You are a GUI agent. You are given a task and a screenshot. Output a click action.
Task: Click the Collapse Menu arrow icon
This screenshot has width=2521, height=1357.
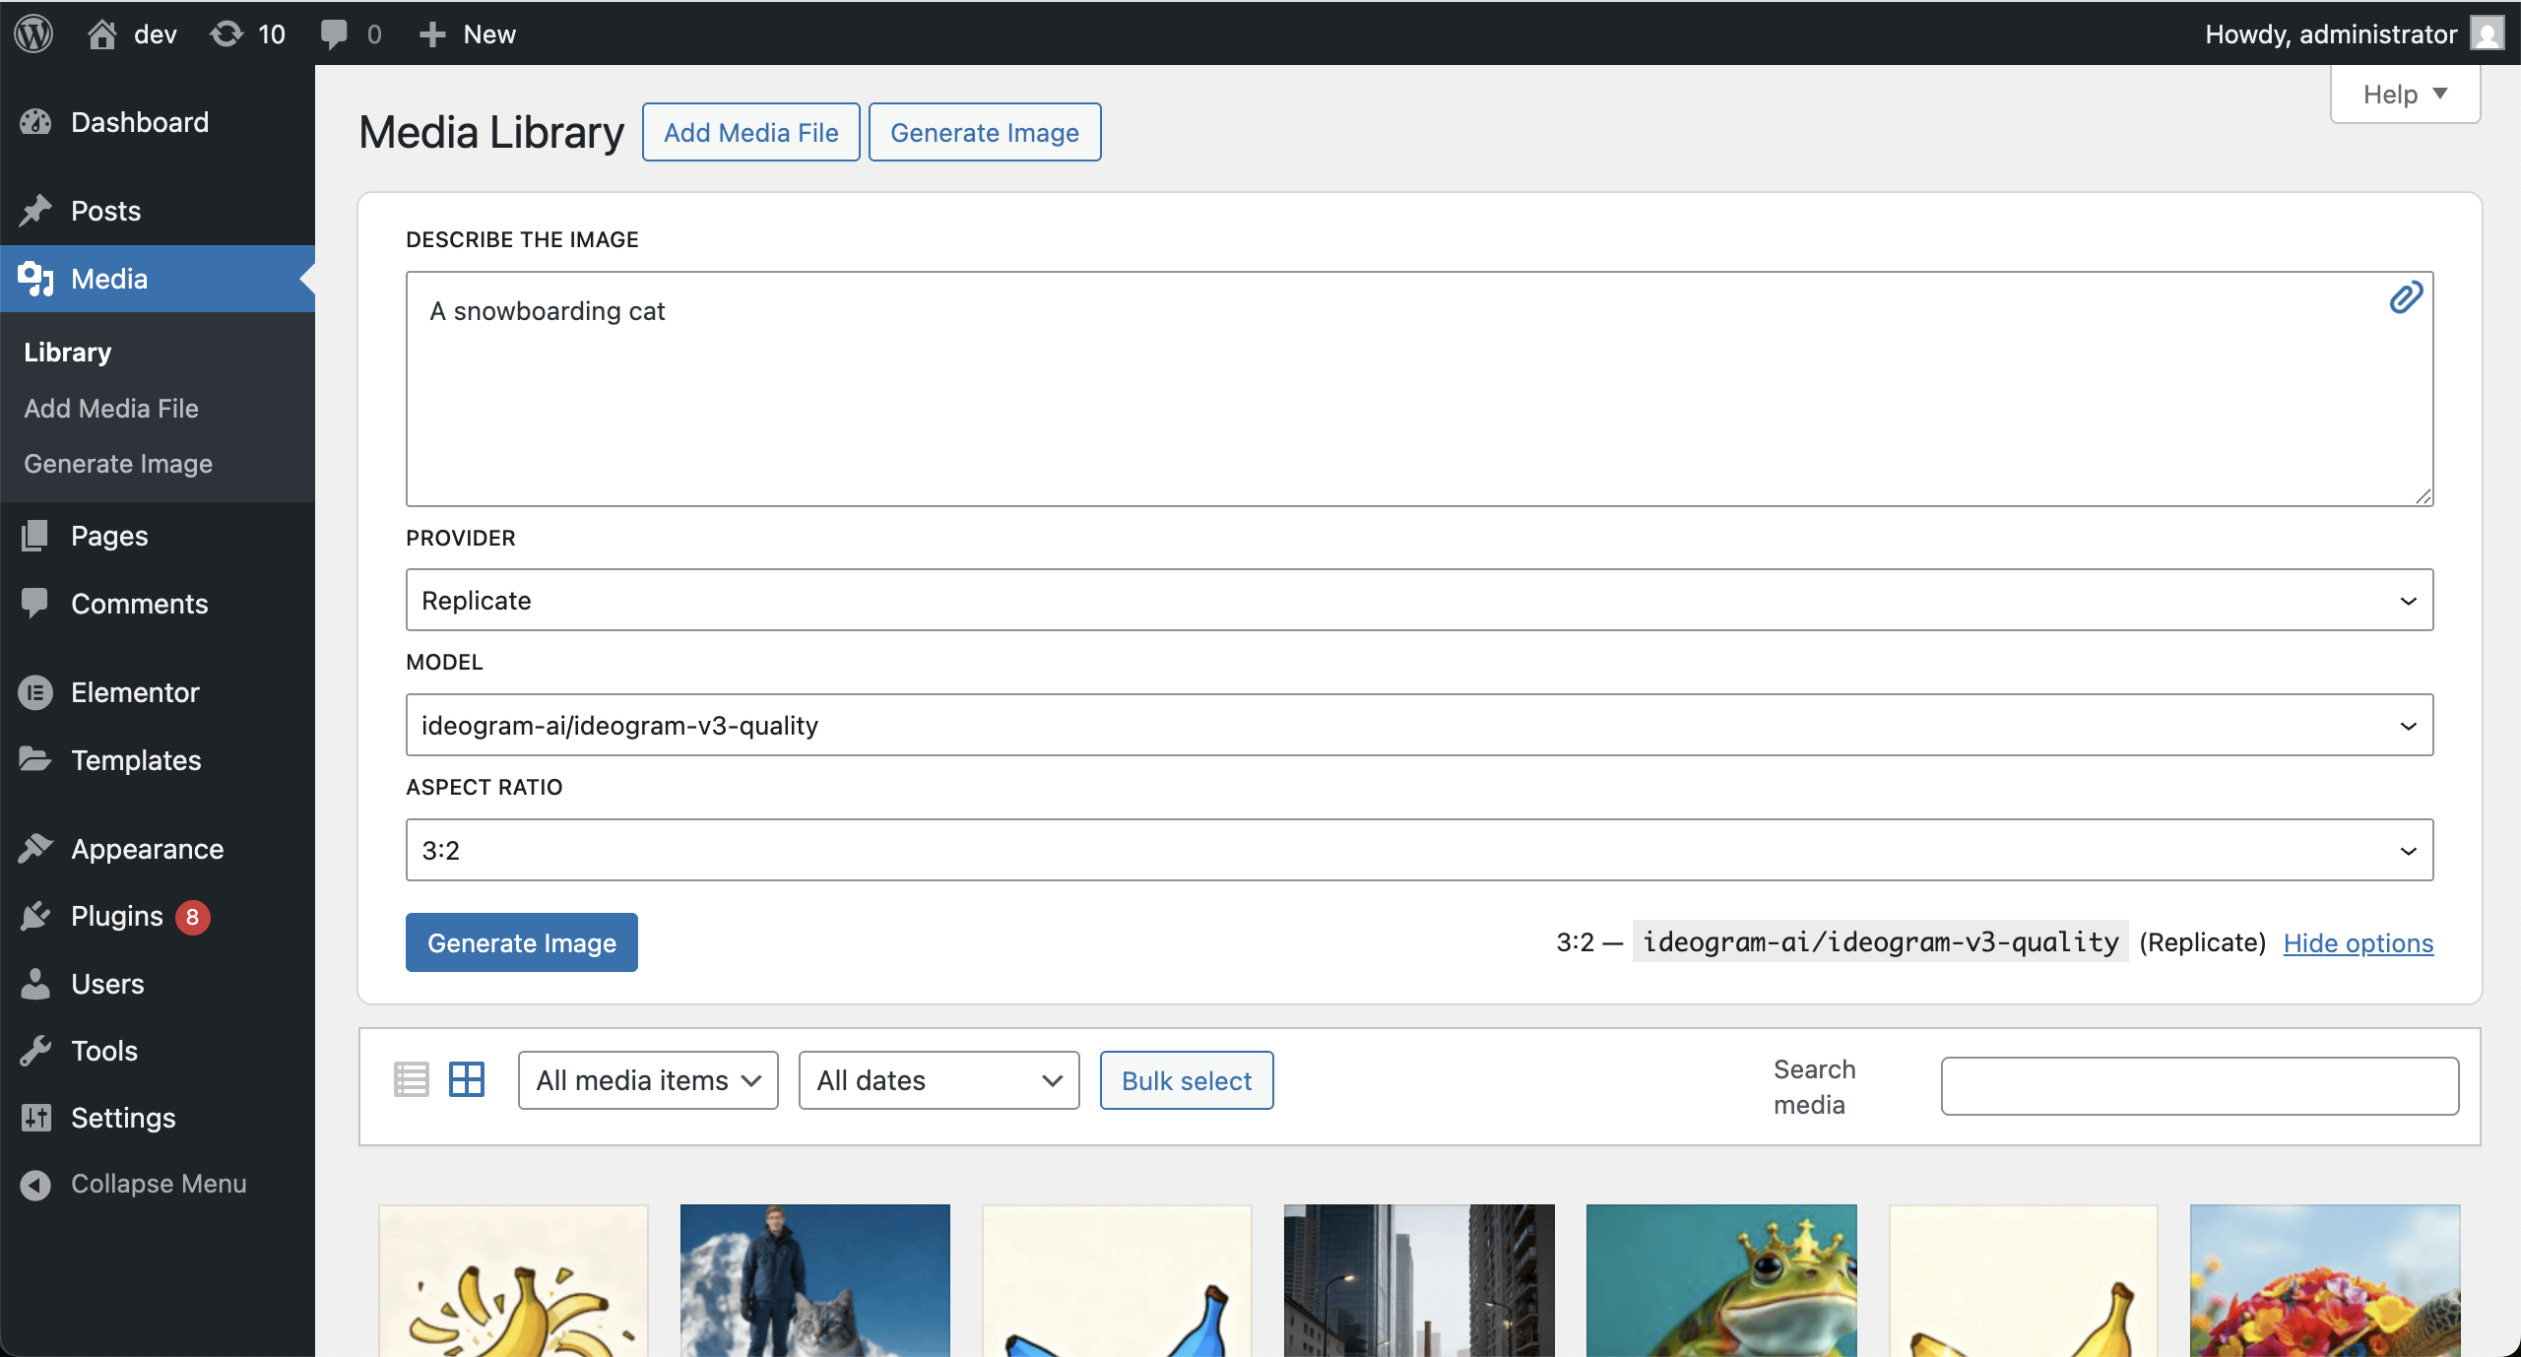click(35, 1184)
